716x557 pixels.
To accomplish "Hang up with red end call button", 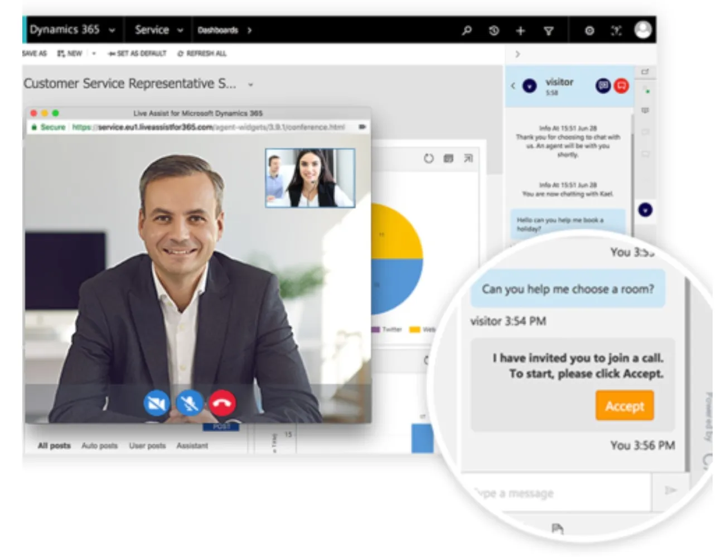I will (222, 402).
